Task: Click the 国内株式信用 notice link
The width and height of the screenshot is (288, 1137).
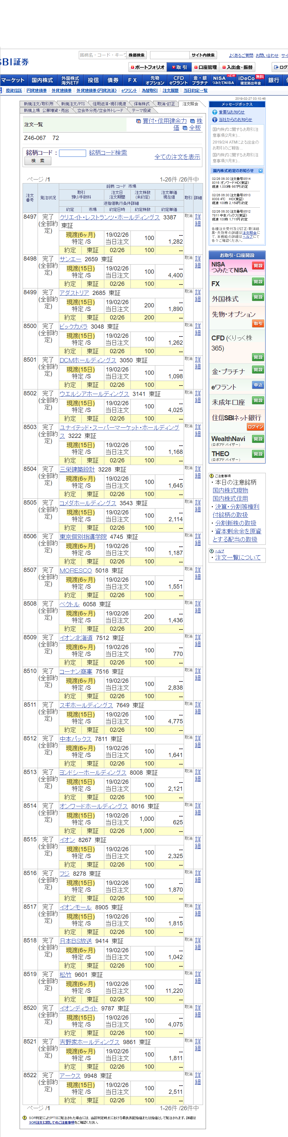Action: click(230, 498)
